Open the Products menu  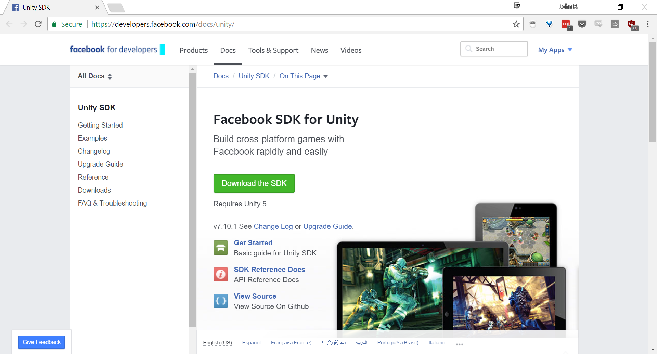(x=194, y=50)
